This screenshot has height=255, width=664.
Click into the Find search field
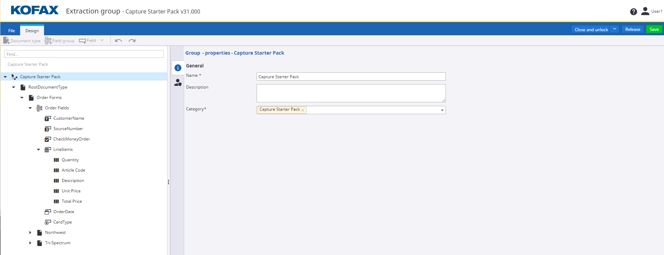(x=84, y=54)
